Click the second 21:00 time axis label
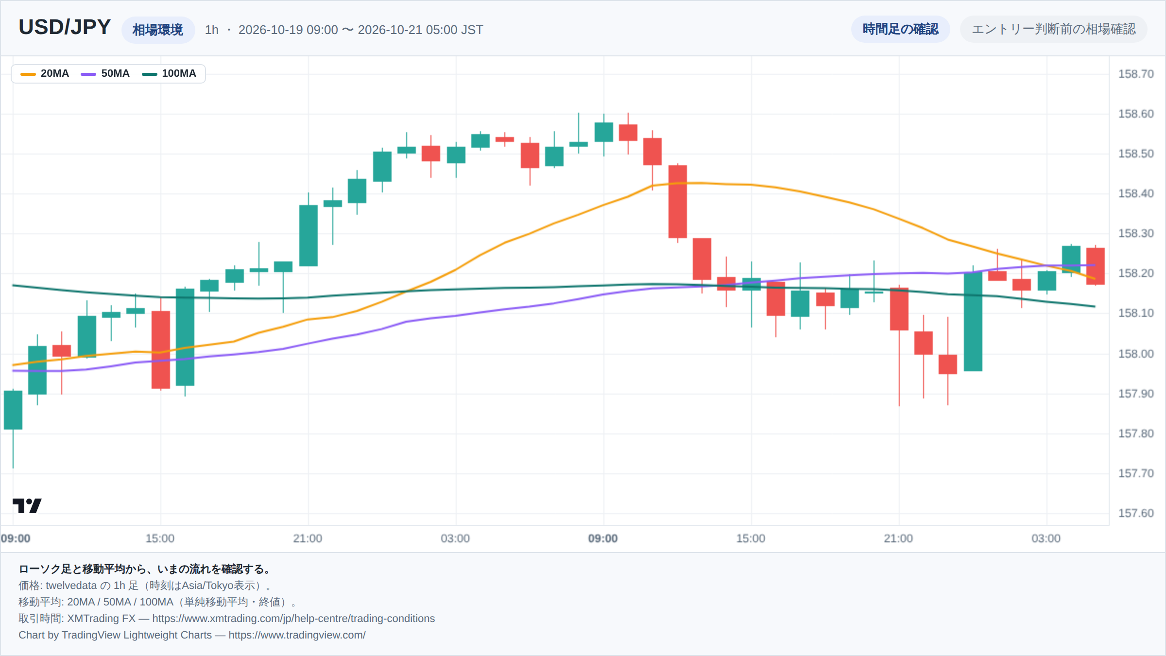 click(x=898, y=538)
